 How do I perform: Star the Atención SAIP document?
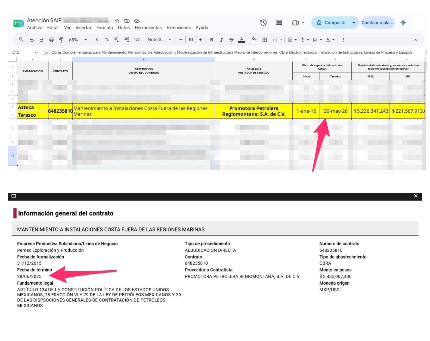tap(117, 21)
